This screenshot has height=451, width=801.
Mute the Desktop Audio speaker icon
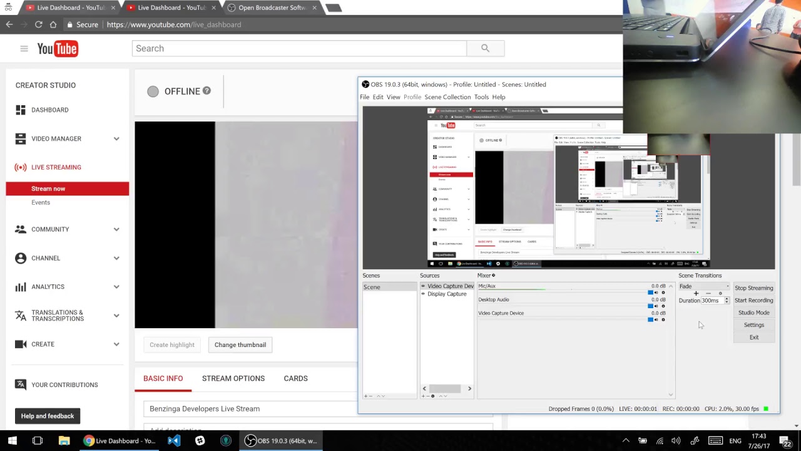click(x=656, y=306)
